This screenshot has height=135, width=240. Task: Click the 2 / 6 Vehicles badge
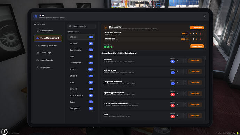click(197, 28)
